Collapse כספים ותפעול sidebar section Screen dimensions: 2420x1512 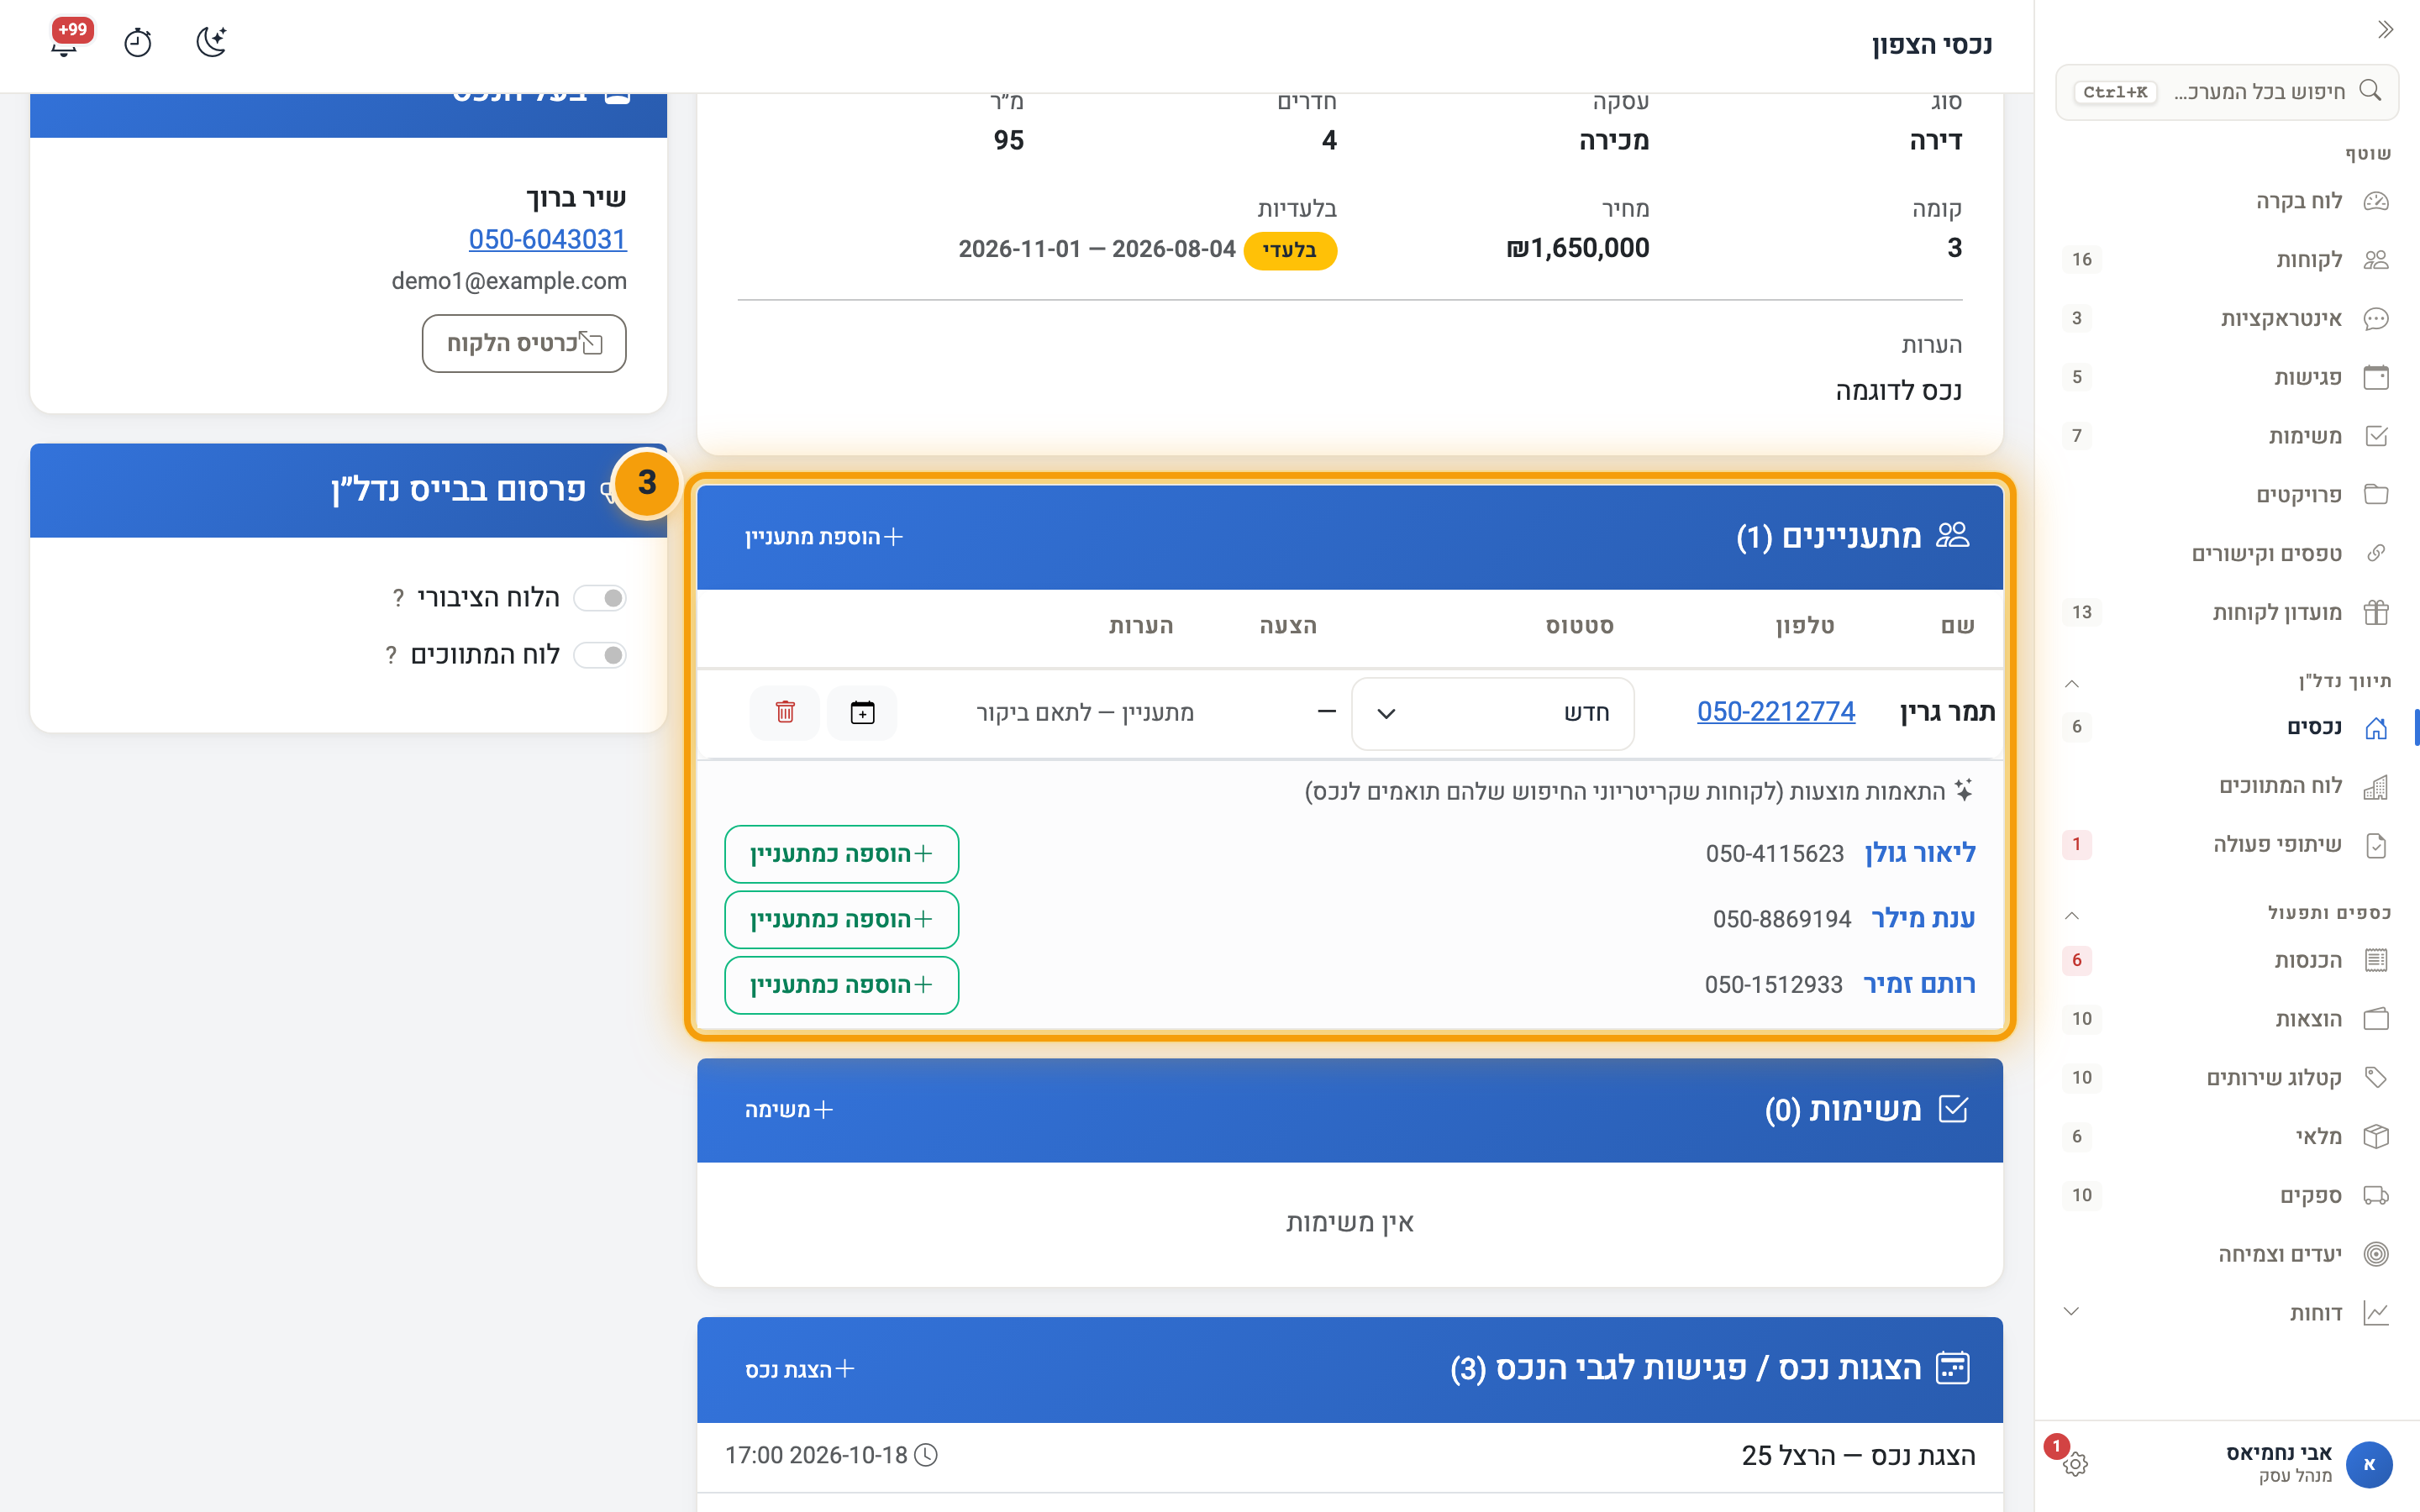point(2071,915)
